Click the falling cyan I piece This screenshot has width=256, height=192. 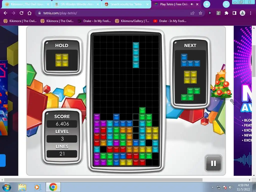(x=136, y=55)
